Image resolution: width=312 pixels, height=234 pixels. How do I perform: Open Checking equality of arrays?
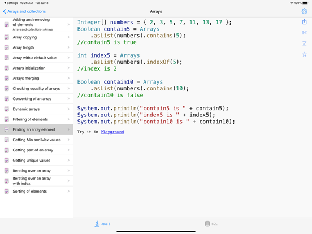point(37,89)
